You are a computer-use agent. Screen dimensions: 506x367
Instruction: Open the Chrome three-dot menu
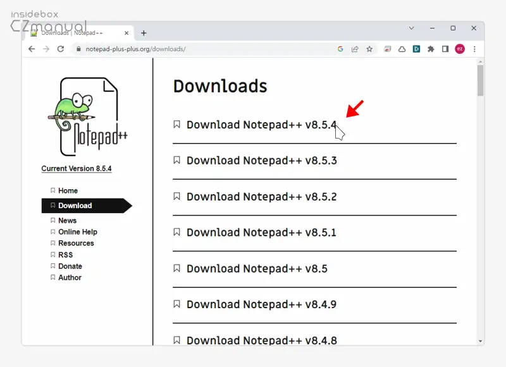(474, 49)
